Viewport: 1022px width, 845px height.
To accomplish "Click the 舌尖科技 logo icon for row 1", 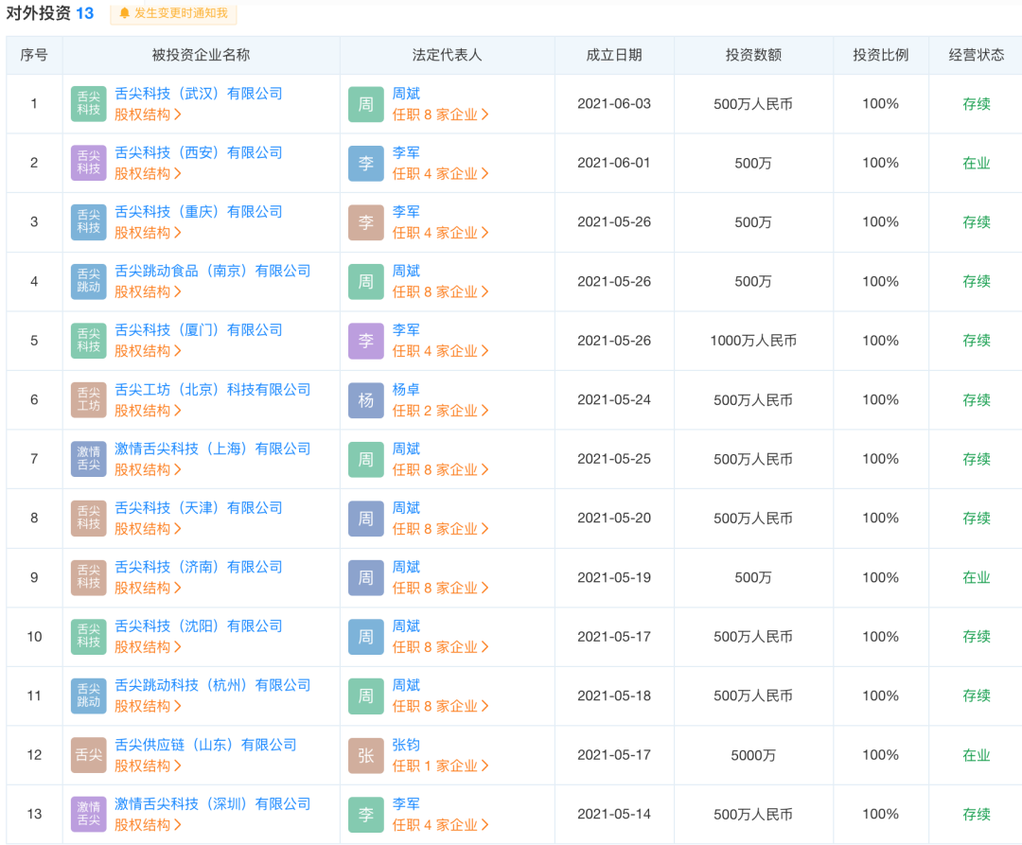I will pyautogui.click(x=87, y=103).
